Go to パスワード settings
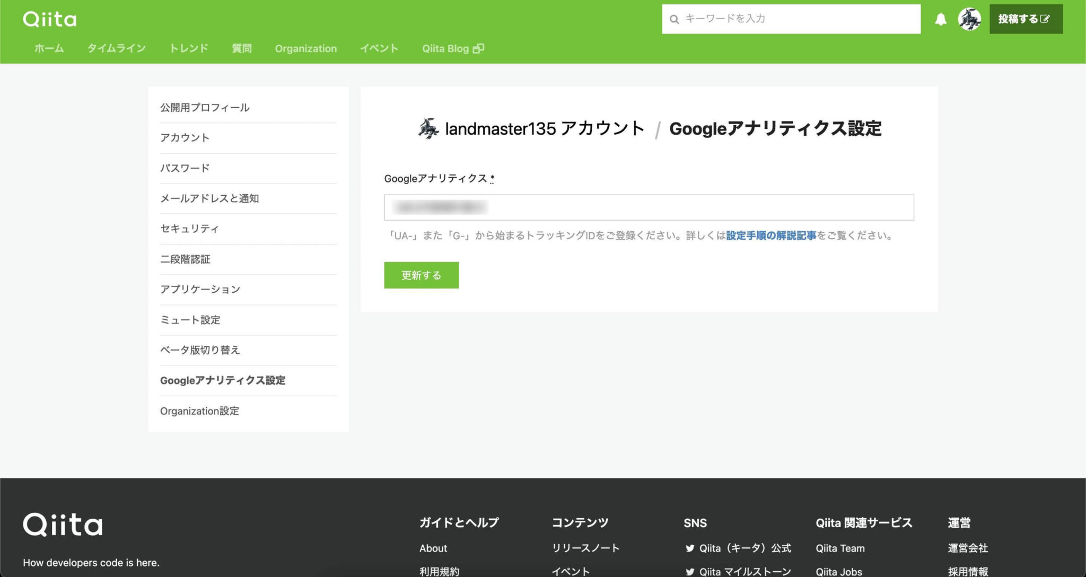The height and width of the screenshot is (577, 1086). tap(184, 168)
